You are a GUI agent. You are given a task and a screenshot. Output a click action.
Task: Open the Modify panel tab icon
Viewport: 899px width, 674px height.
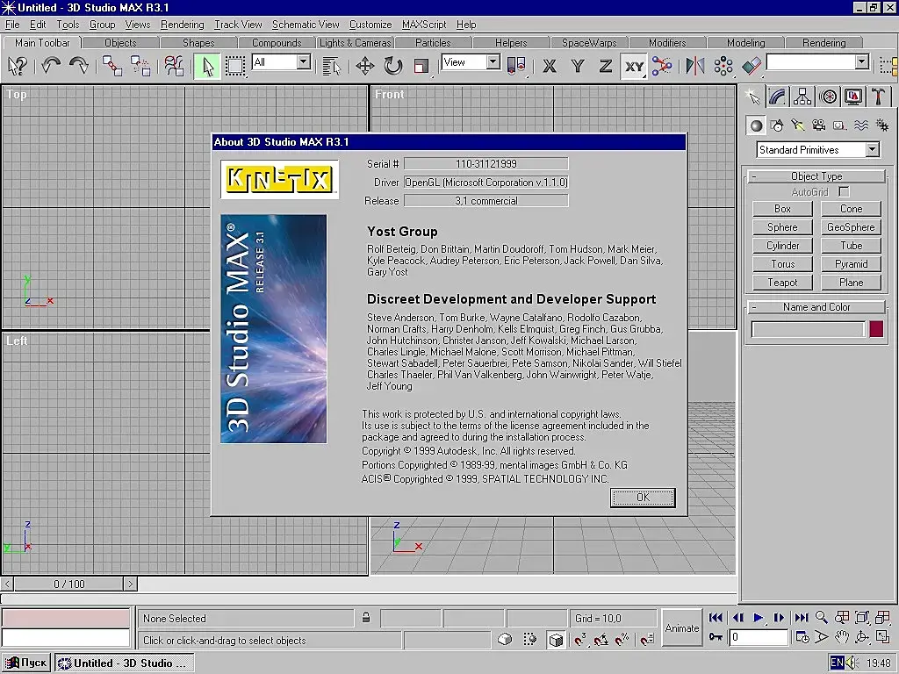777,97
